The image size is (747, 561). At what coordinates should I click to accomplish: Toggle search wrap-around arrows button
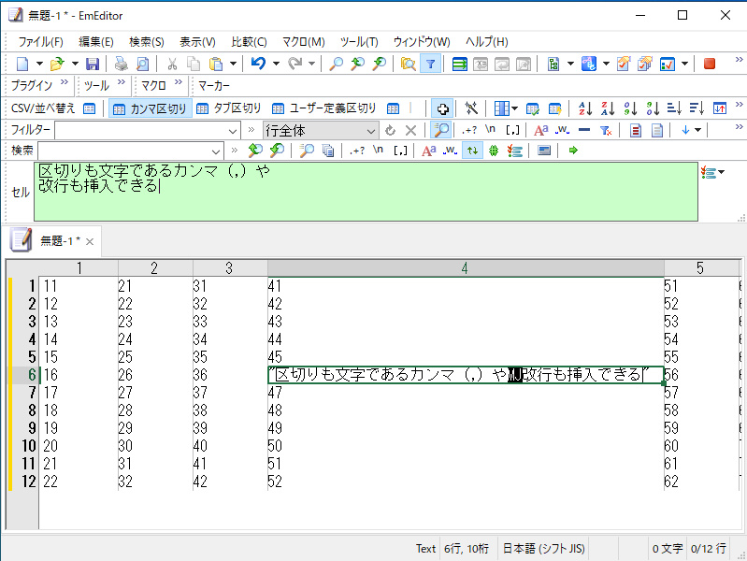coord(472,151)
